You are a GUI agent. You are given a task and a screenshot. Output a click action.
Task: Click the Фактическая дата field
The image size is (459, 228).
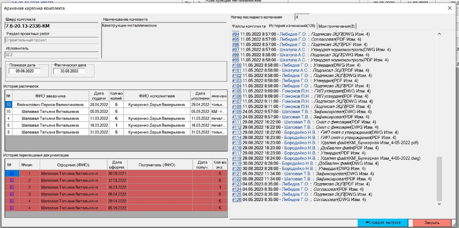[x=69, y=71]
